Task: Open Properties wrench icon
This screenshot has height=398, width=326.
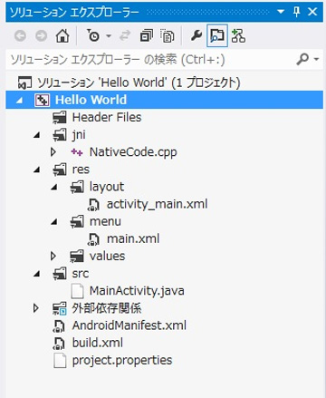Action: tap(197, 36)
